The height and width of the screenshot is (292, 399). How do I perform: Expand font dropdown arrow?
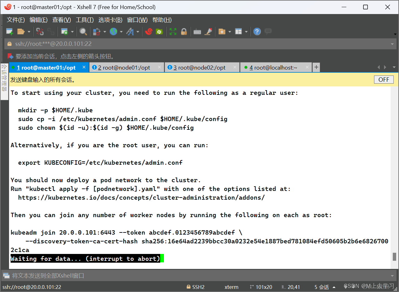click(138, 32)
